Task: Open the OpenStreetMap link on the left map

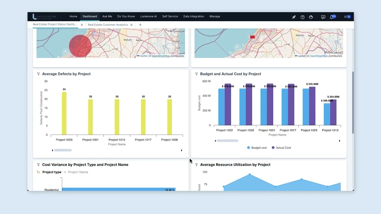Action: point(160,56)
